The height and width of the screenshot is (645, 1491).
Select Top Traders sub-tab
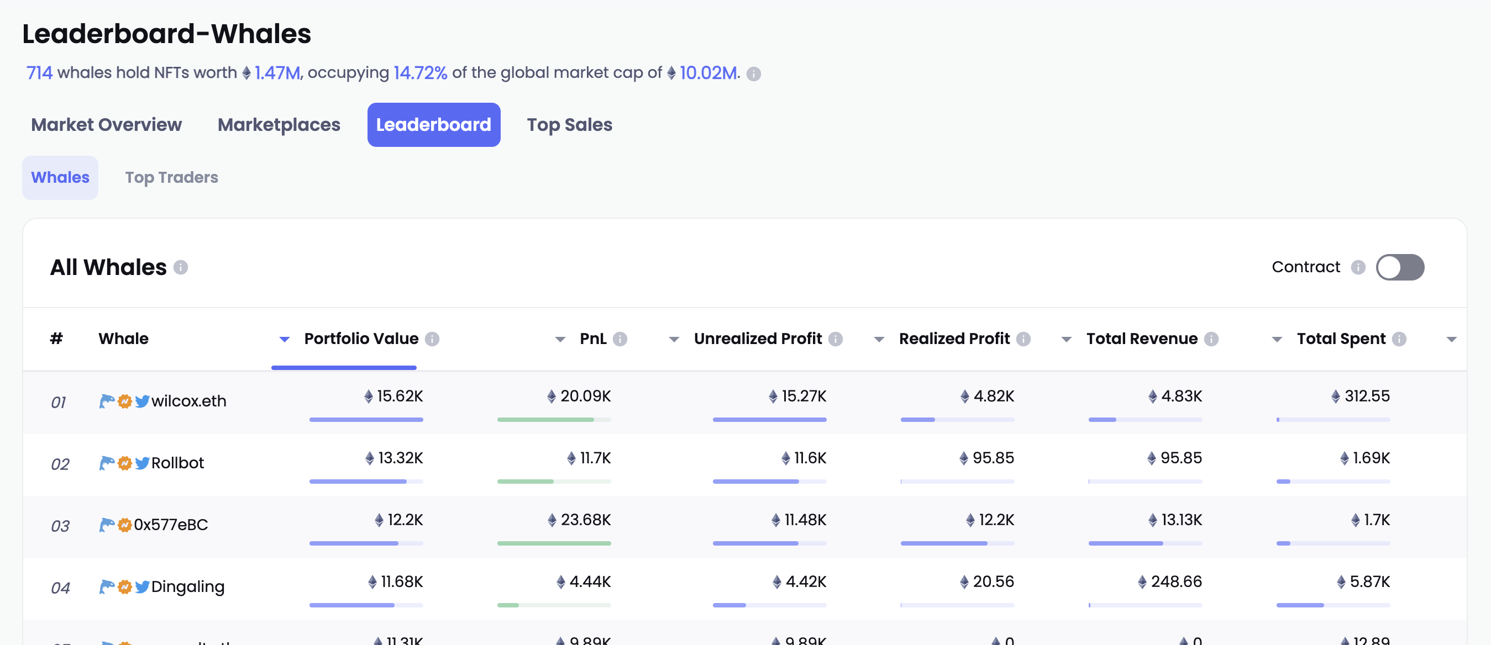click(171, 178)
